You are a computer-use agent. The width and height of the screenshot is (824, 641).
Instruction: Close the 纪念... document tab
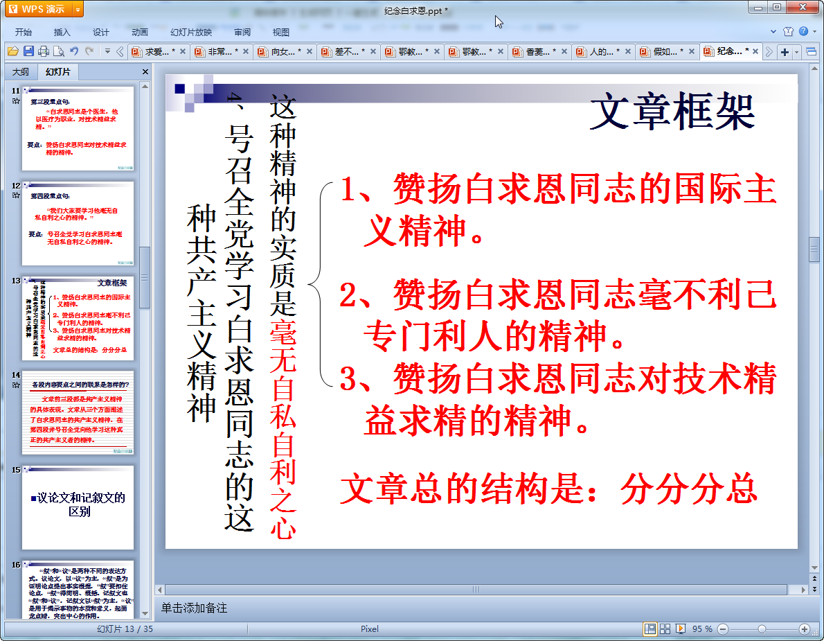coord(755,51)
